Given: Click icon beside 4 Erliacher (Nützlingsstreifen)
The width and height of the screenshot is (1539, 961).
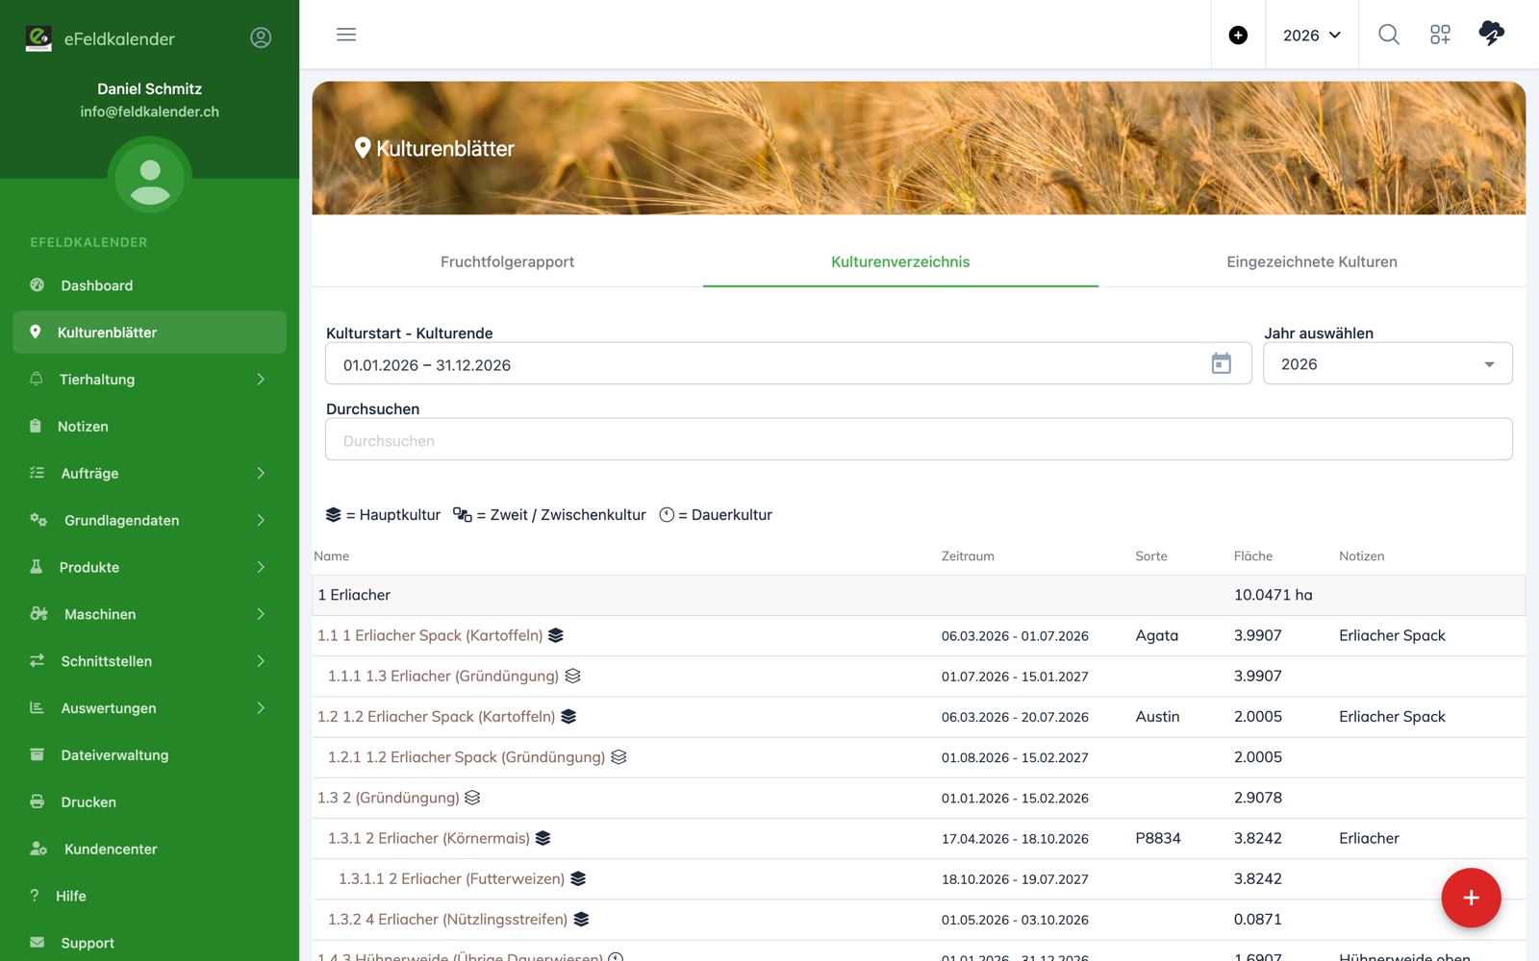Looking at the screenshot, I should [581, 919].
